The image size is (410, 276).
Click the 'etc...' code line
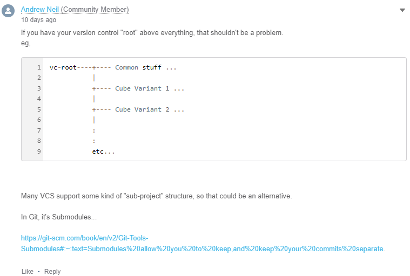pos(103,151)
